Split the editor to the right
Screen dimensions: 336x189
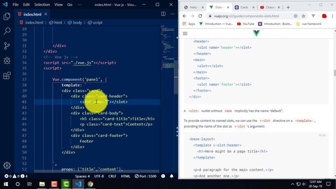(163, 14)
